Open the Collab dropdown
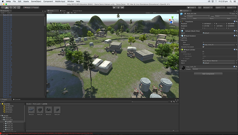Viewport: 238px width, 135px height. pos(191,8)
